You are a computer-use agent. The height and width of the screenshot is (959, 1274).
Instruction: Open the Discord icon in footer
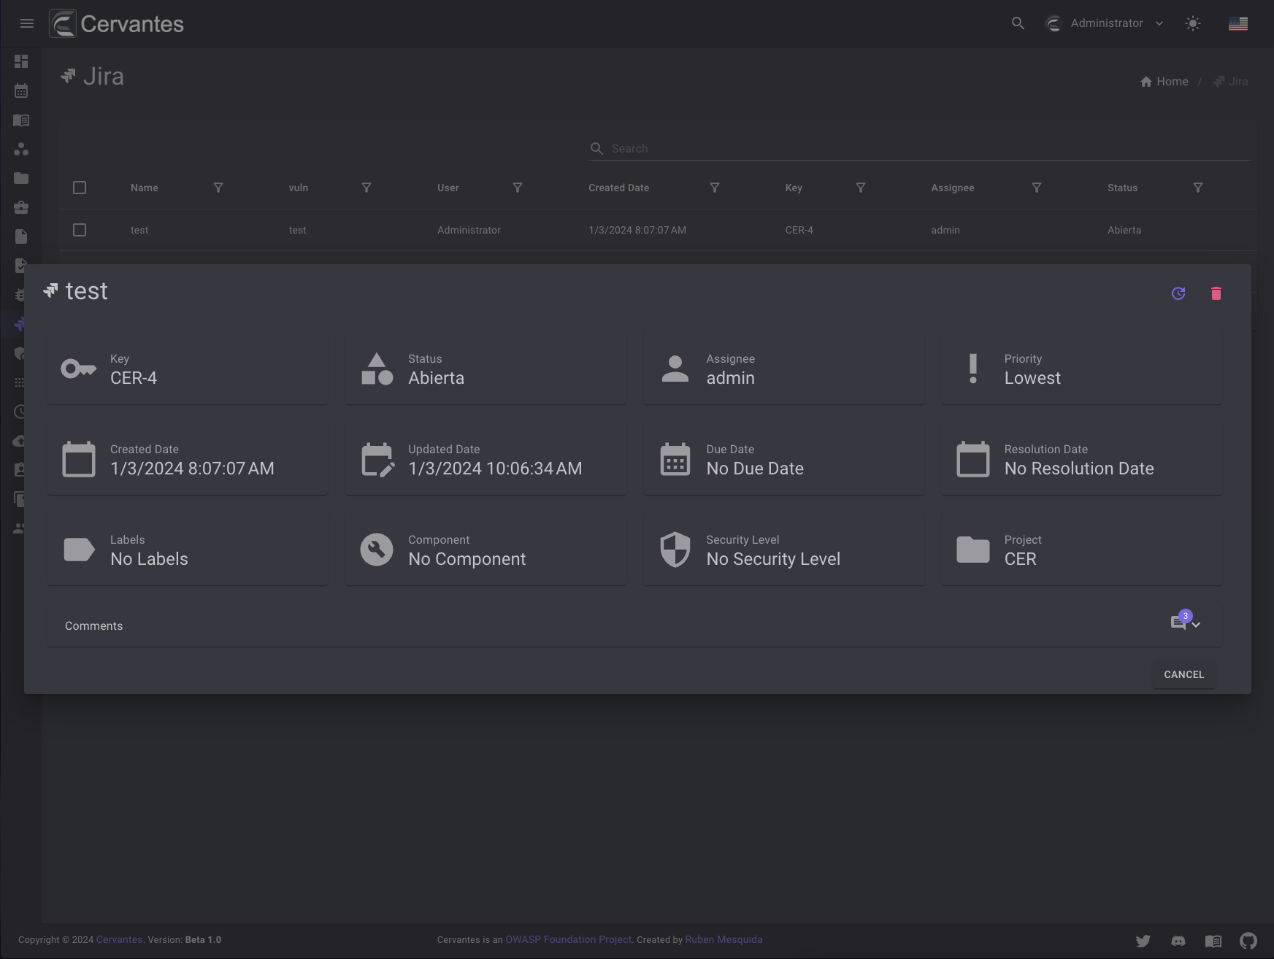tap(1178, 941)
